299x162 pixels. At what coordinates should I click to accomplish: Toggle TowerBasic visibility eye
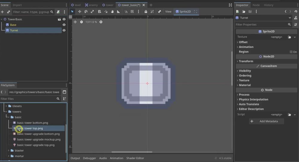64,19
